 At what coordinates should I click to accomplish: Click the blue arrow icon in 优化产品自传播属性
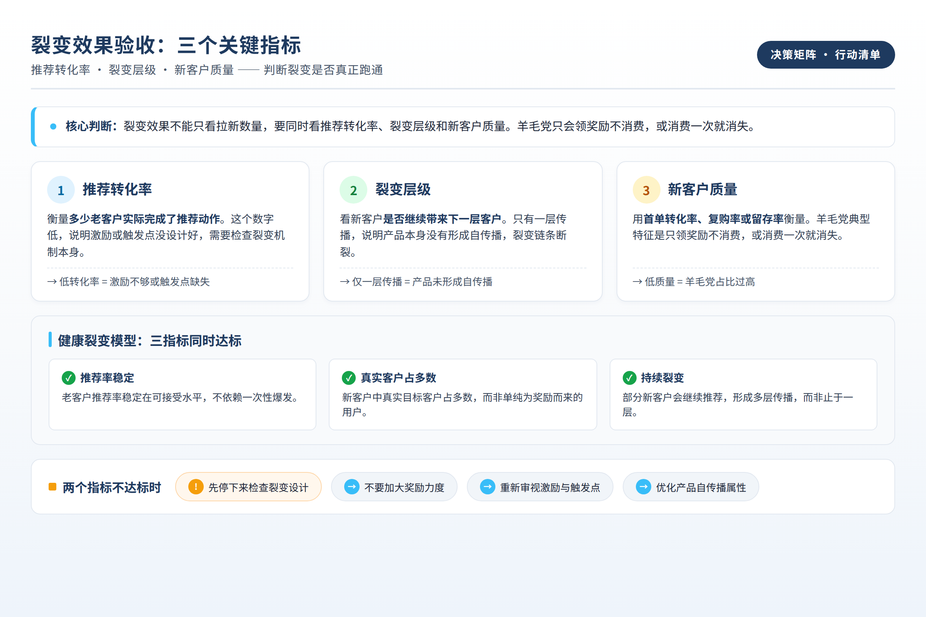tap(643, 487)
